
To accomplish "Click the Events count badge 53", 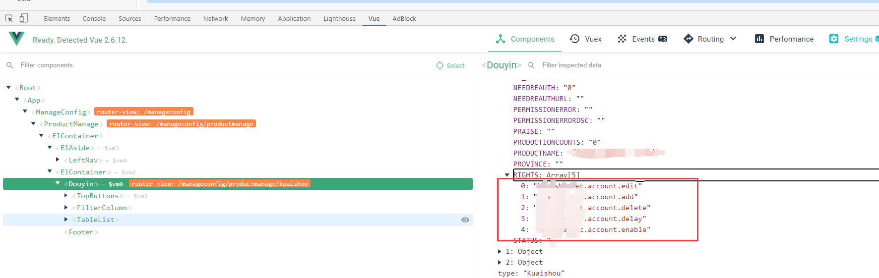I will (x=663, y=39).
